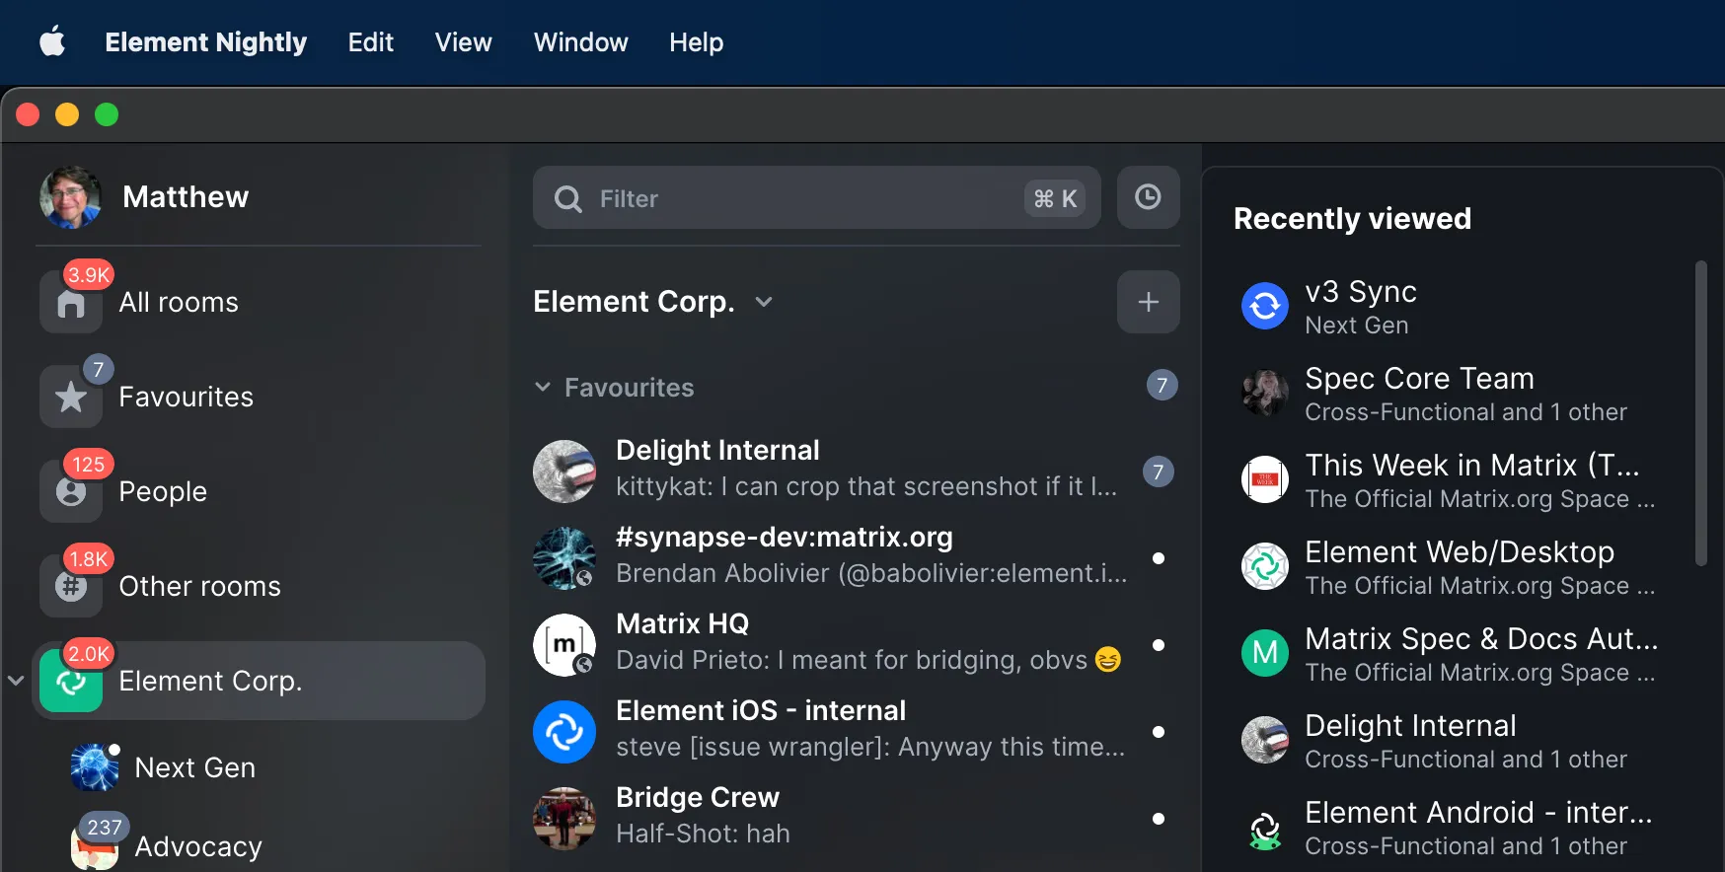The image size is (1725, 872).
Task: Click the Spec Core Team avatar
Action: point(1265,394)
